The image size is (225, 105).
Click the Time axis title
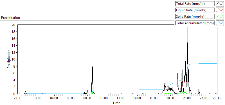[x=116, y=103]
